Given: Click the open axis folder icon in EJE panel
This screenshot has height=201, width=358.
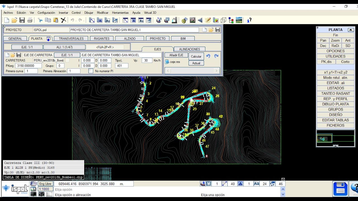Looking at the screenshot, I should [13, 55].
